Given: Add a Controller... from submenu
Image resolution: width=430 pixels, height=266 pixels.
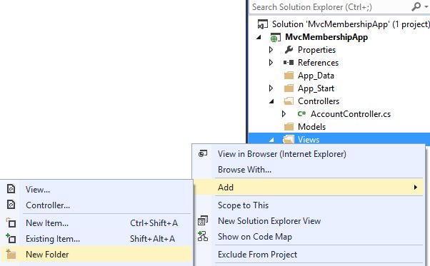Looking at the screenshot, I should coord(48,205).
